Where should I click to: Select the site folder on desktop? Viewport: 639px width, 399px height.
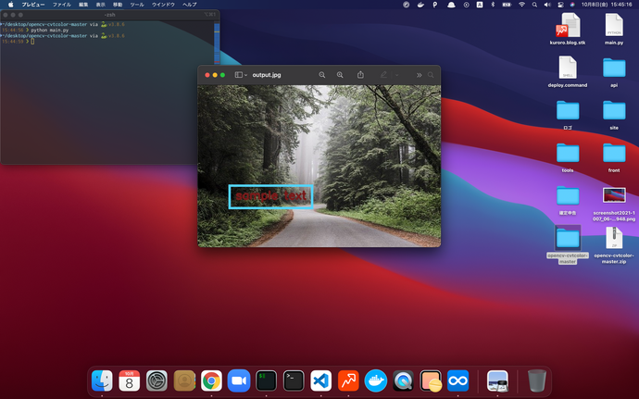point(614,115)
